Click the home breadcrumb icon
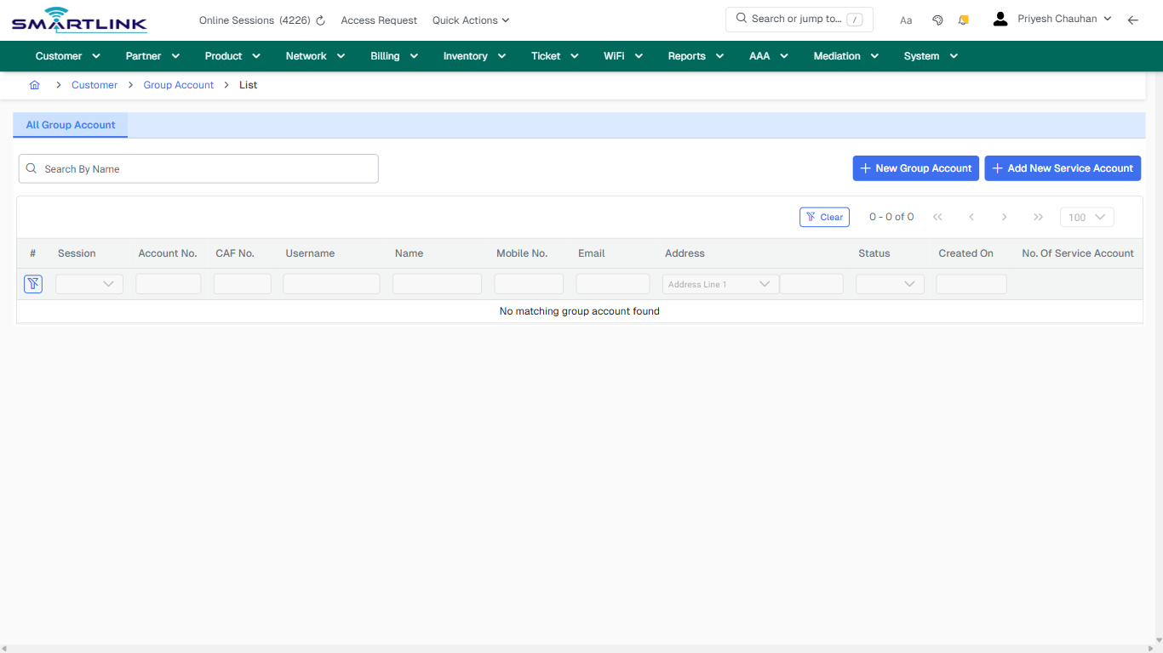Viewport: 1163px width, 653px height. 34,85
